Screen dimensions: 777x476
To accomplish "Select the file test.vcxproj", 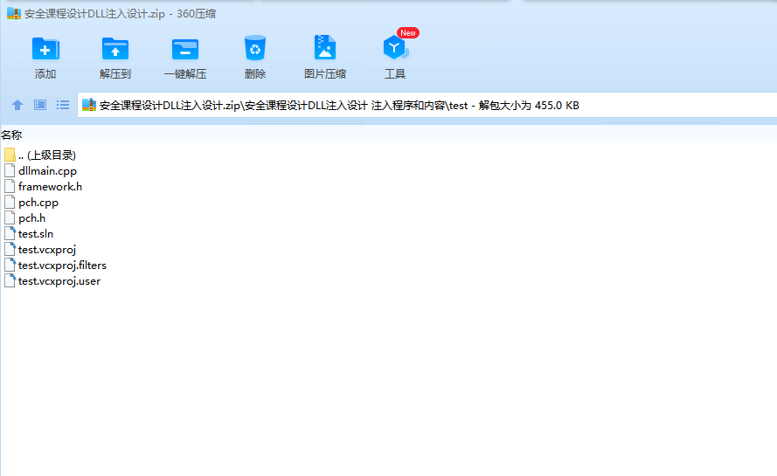I will pos(40,250).
